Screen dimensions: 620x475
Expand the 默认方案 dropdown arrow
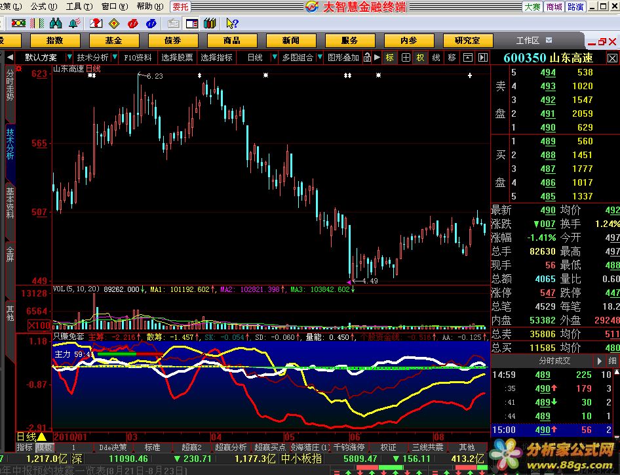(69, 57)
